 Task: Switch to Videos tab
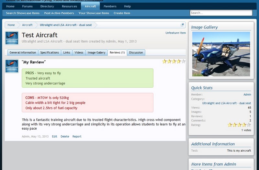pos(79,52)
